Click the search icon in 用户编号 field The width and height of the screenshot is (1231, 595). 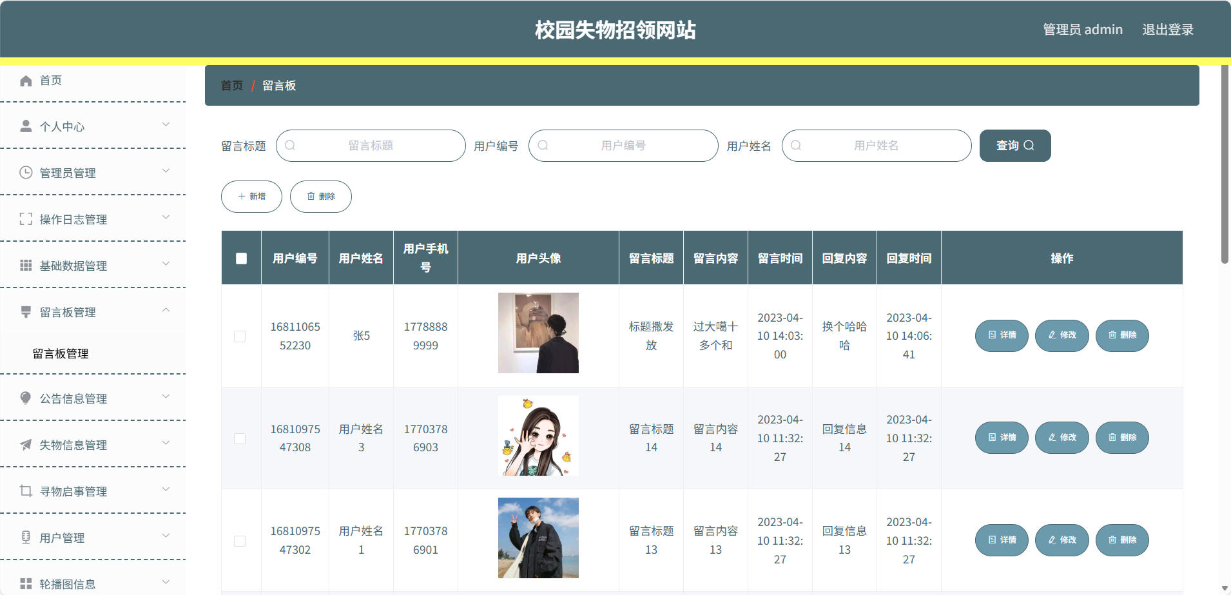(x=543, y=146)
